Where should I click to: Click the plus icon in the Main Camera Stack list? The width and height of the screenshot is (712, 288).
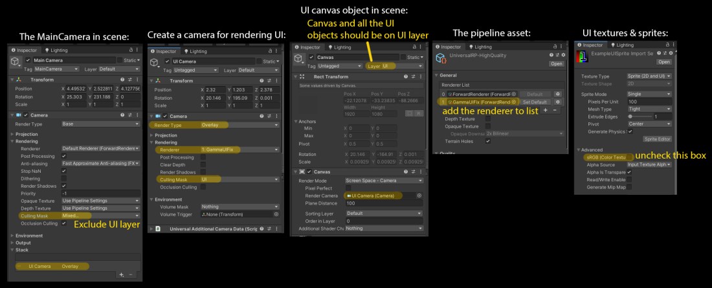(121, 274)
